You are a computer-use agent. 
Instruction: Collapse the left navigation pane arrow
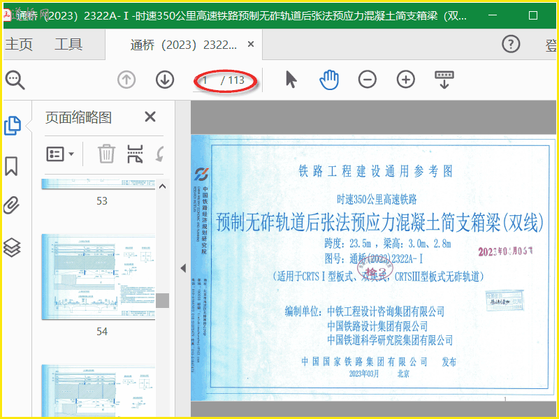[183, 268]
